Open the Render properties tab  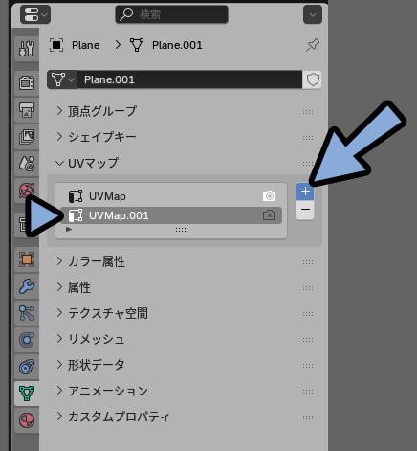coord(27,83)
